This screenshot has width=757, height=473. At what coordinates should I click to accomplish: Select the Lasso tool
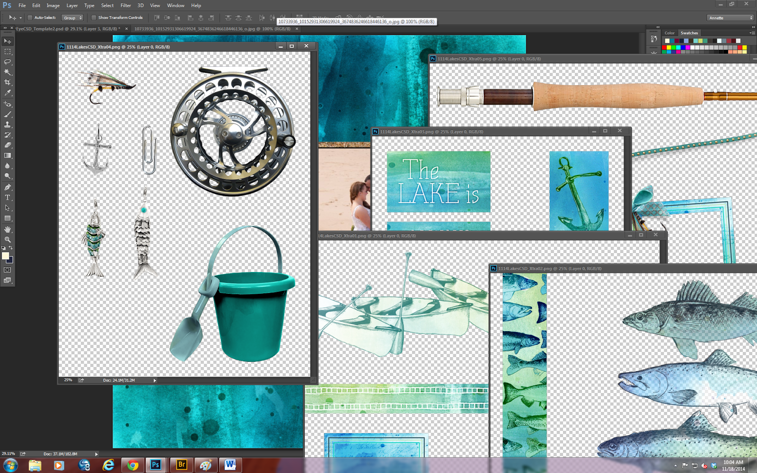click(8, 61)
